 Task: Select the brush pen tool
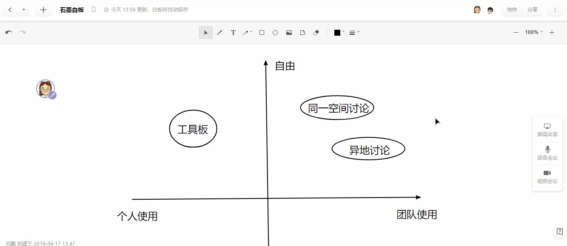219,32
